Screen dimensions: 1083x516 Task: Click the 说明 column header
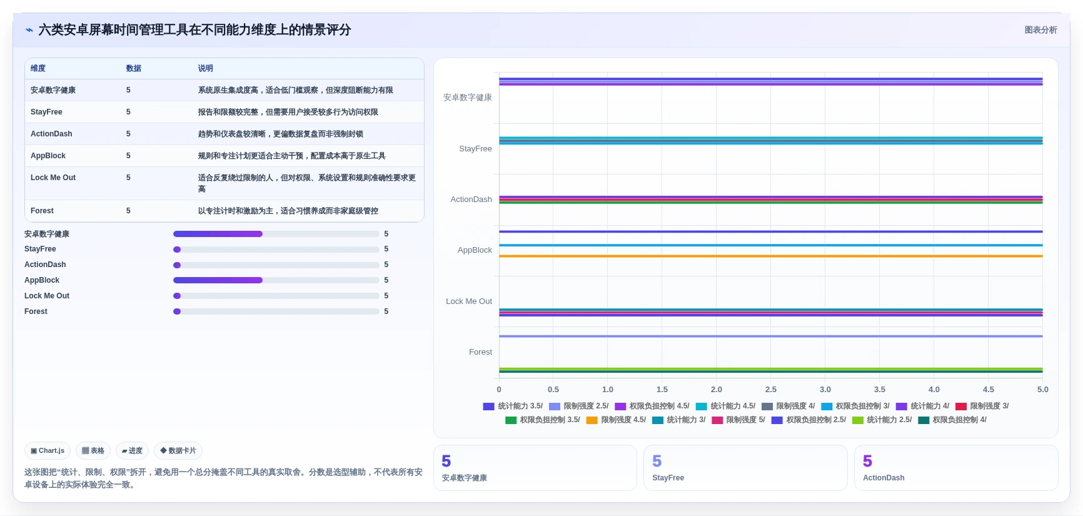point(206,68)
